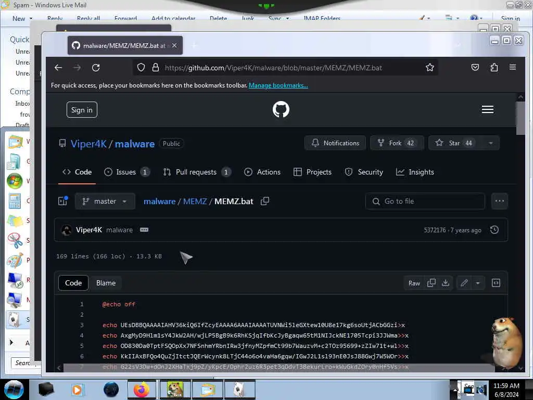Expand the commit message ellipsis

tap(144, 230)
